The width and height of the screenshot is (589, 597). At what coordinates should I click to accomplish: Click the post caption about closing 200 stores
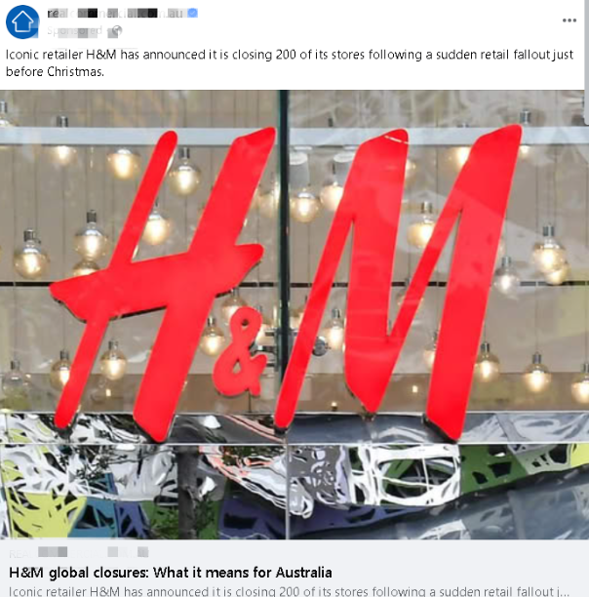pos(290,62)
